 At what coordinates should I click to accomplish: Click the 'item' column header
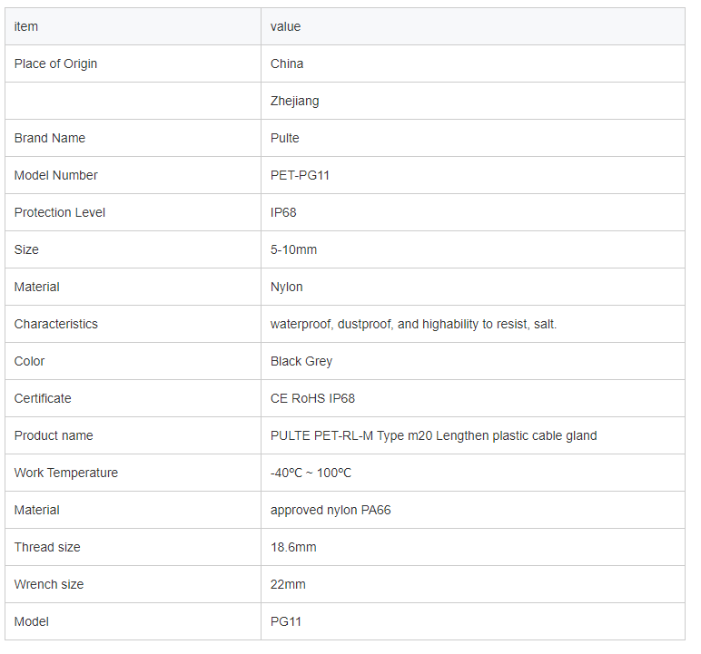pyautogui.click(x=133, y=26)
